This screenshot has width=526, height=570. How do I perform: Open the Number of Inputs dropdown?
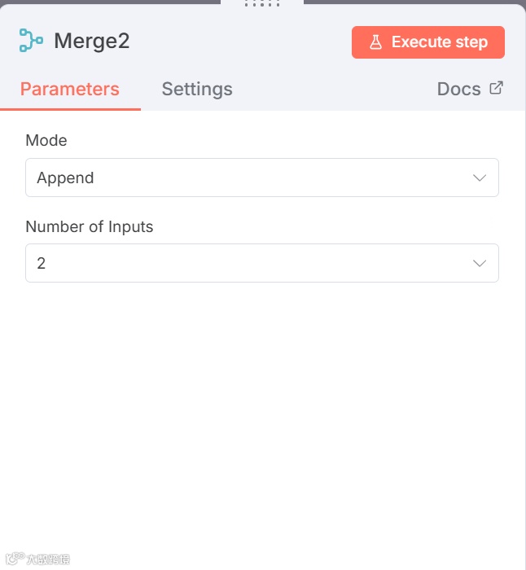tap(261, 264)
